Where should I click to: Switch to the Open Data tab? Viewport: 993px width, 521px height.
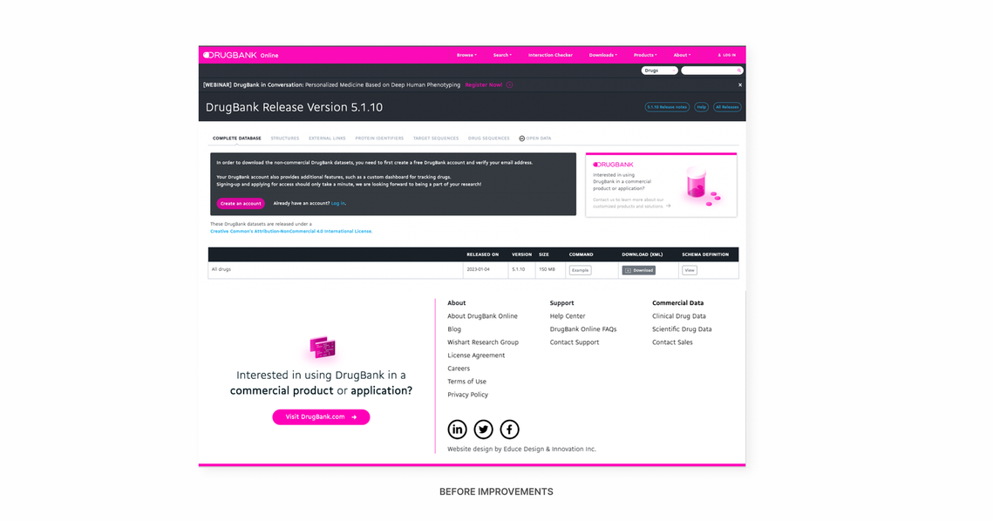tap(535, 138)
